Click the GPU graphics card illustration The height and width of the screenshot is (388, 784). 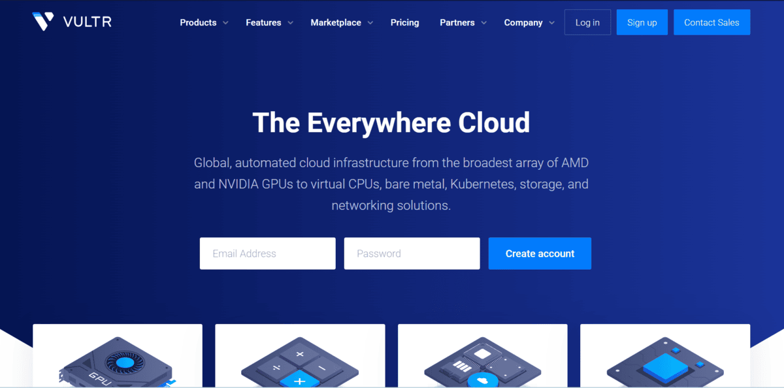tap(118, 363)
